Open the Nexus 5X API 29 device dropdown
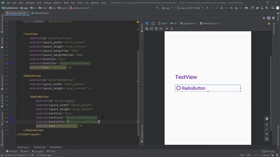Screen dimensions: 280x157 [190, 8]
